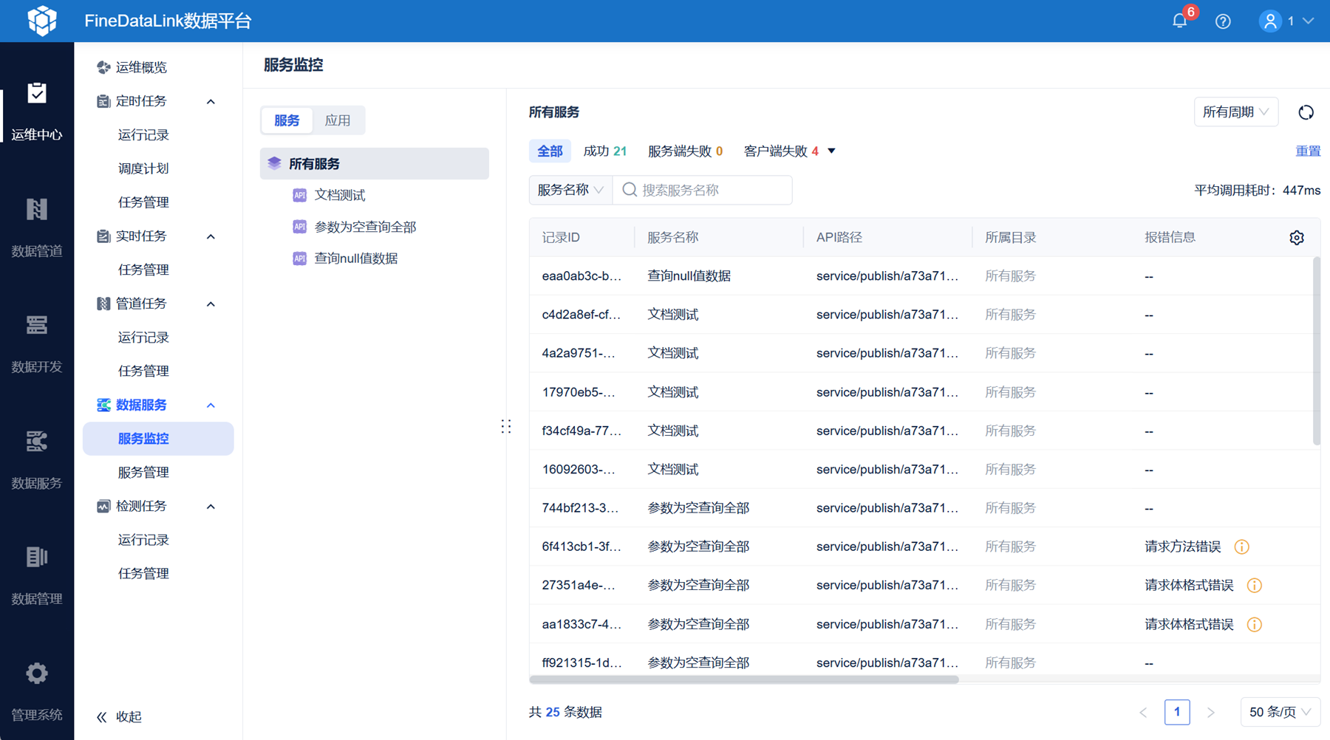Click the 记录ID column header
The image size is (1330, 740).
561,238
